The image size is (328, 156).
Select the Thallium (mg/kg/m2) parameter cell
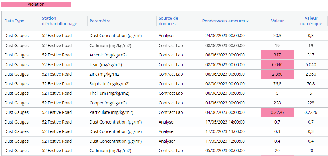point(109,93)
